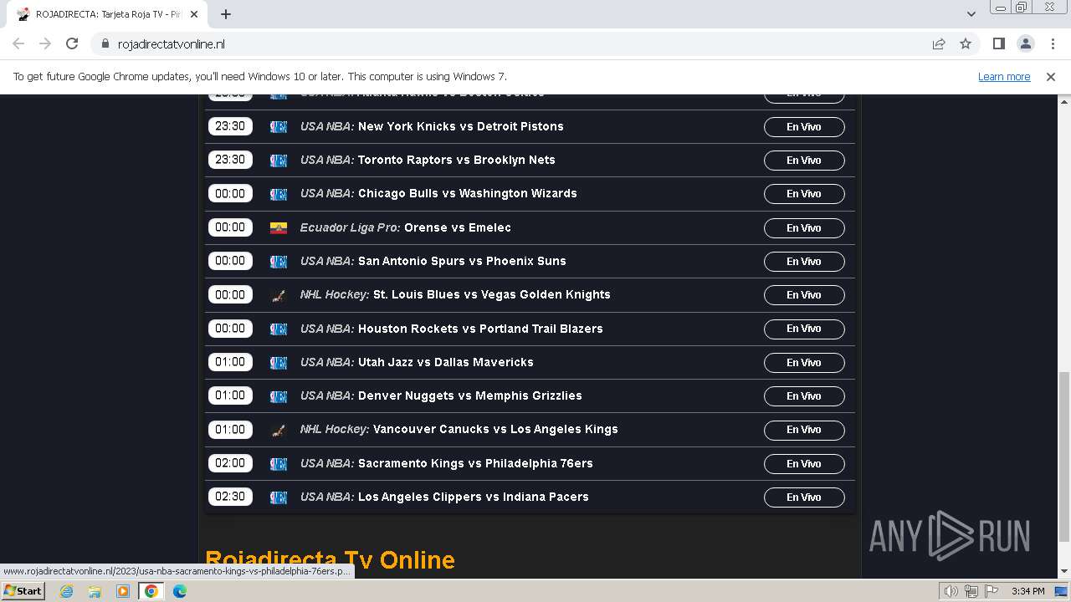The image size is (1071, 602).
Task: Open a new tab
Action: pos(226,14)
